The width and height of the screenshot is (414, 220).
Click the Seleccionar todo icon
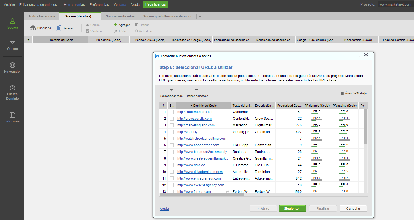171,91
